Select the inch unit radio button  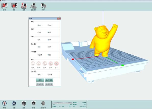tap(48, 25)
